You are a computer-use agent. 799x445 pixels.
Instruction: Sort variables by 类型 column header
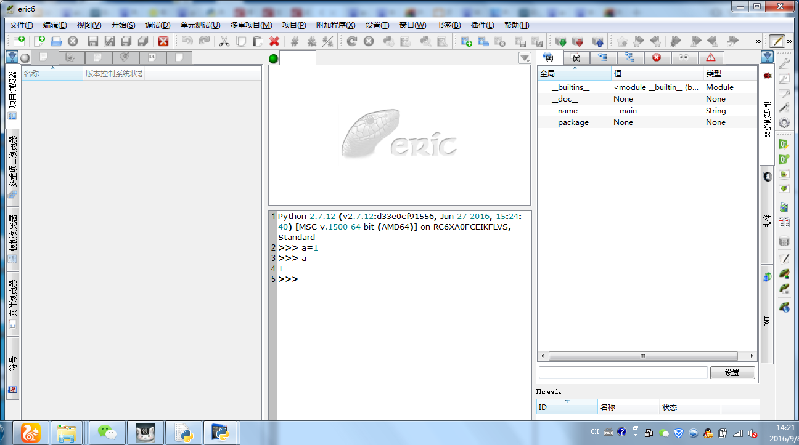(x=730, y=74)
